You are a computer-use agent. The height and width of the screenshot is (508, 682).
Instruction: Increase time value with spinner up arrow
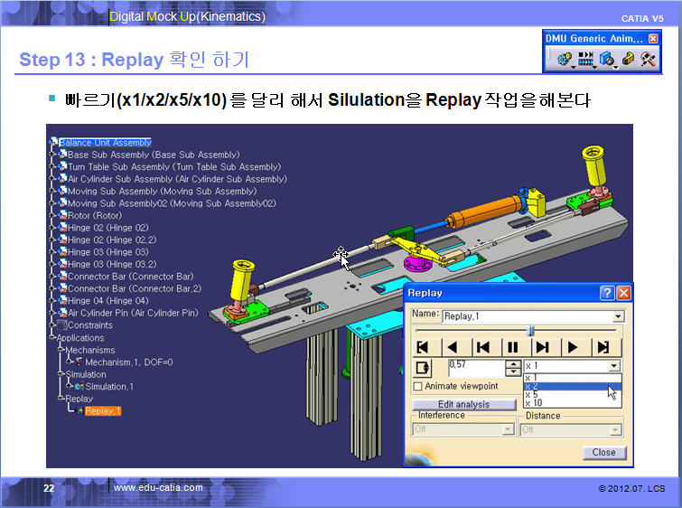tap(513, 364)
